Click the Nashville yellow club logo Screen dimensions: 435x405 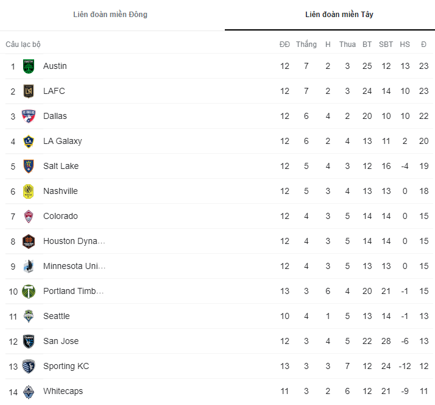[29, 191]
